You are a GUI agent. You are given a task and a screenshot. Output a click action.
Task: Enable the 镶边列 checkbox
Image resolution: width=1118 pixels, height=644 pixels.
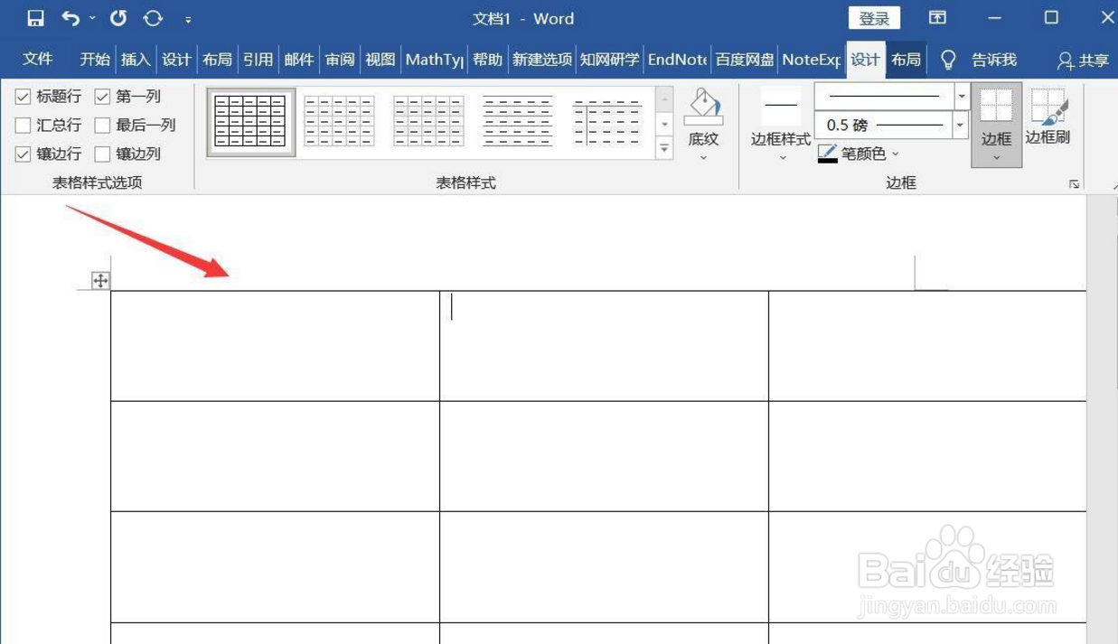pyautogui.click(x=102, y=154)
